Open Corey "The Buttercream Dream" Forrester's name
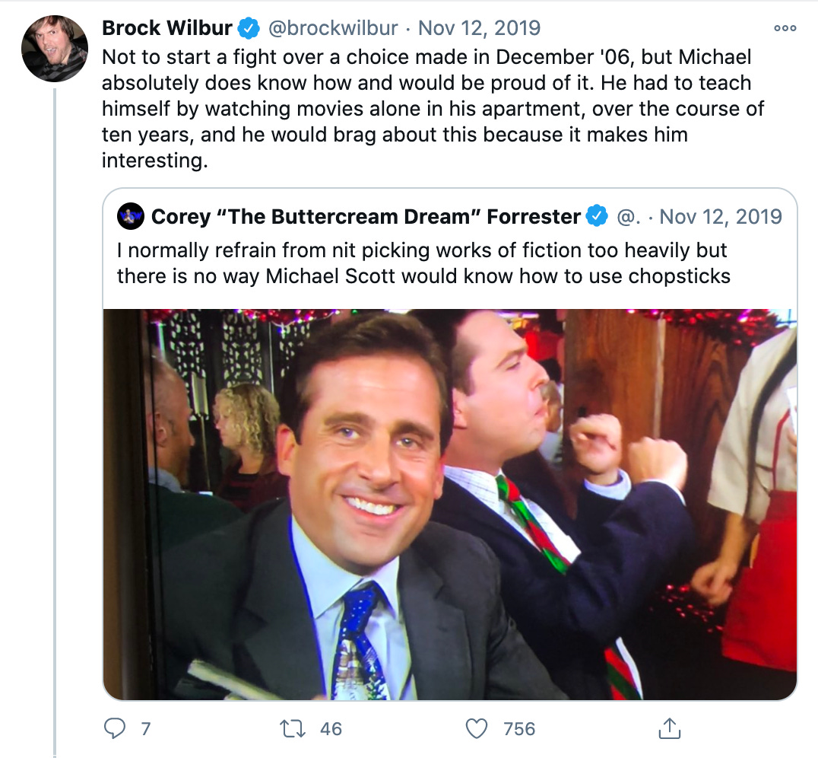818x758 pixels. [365, 216]
